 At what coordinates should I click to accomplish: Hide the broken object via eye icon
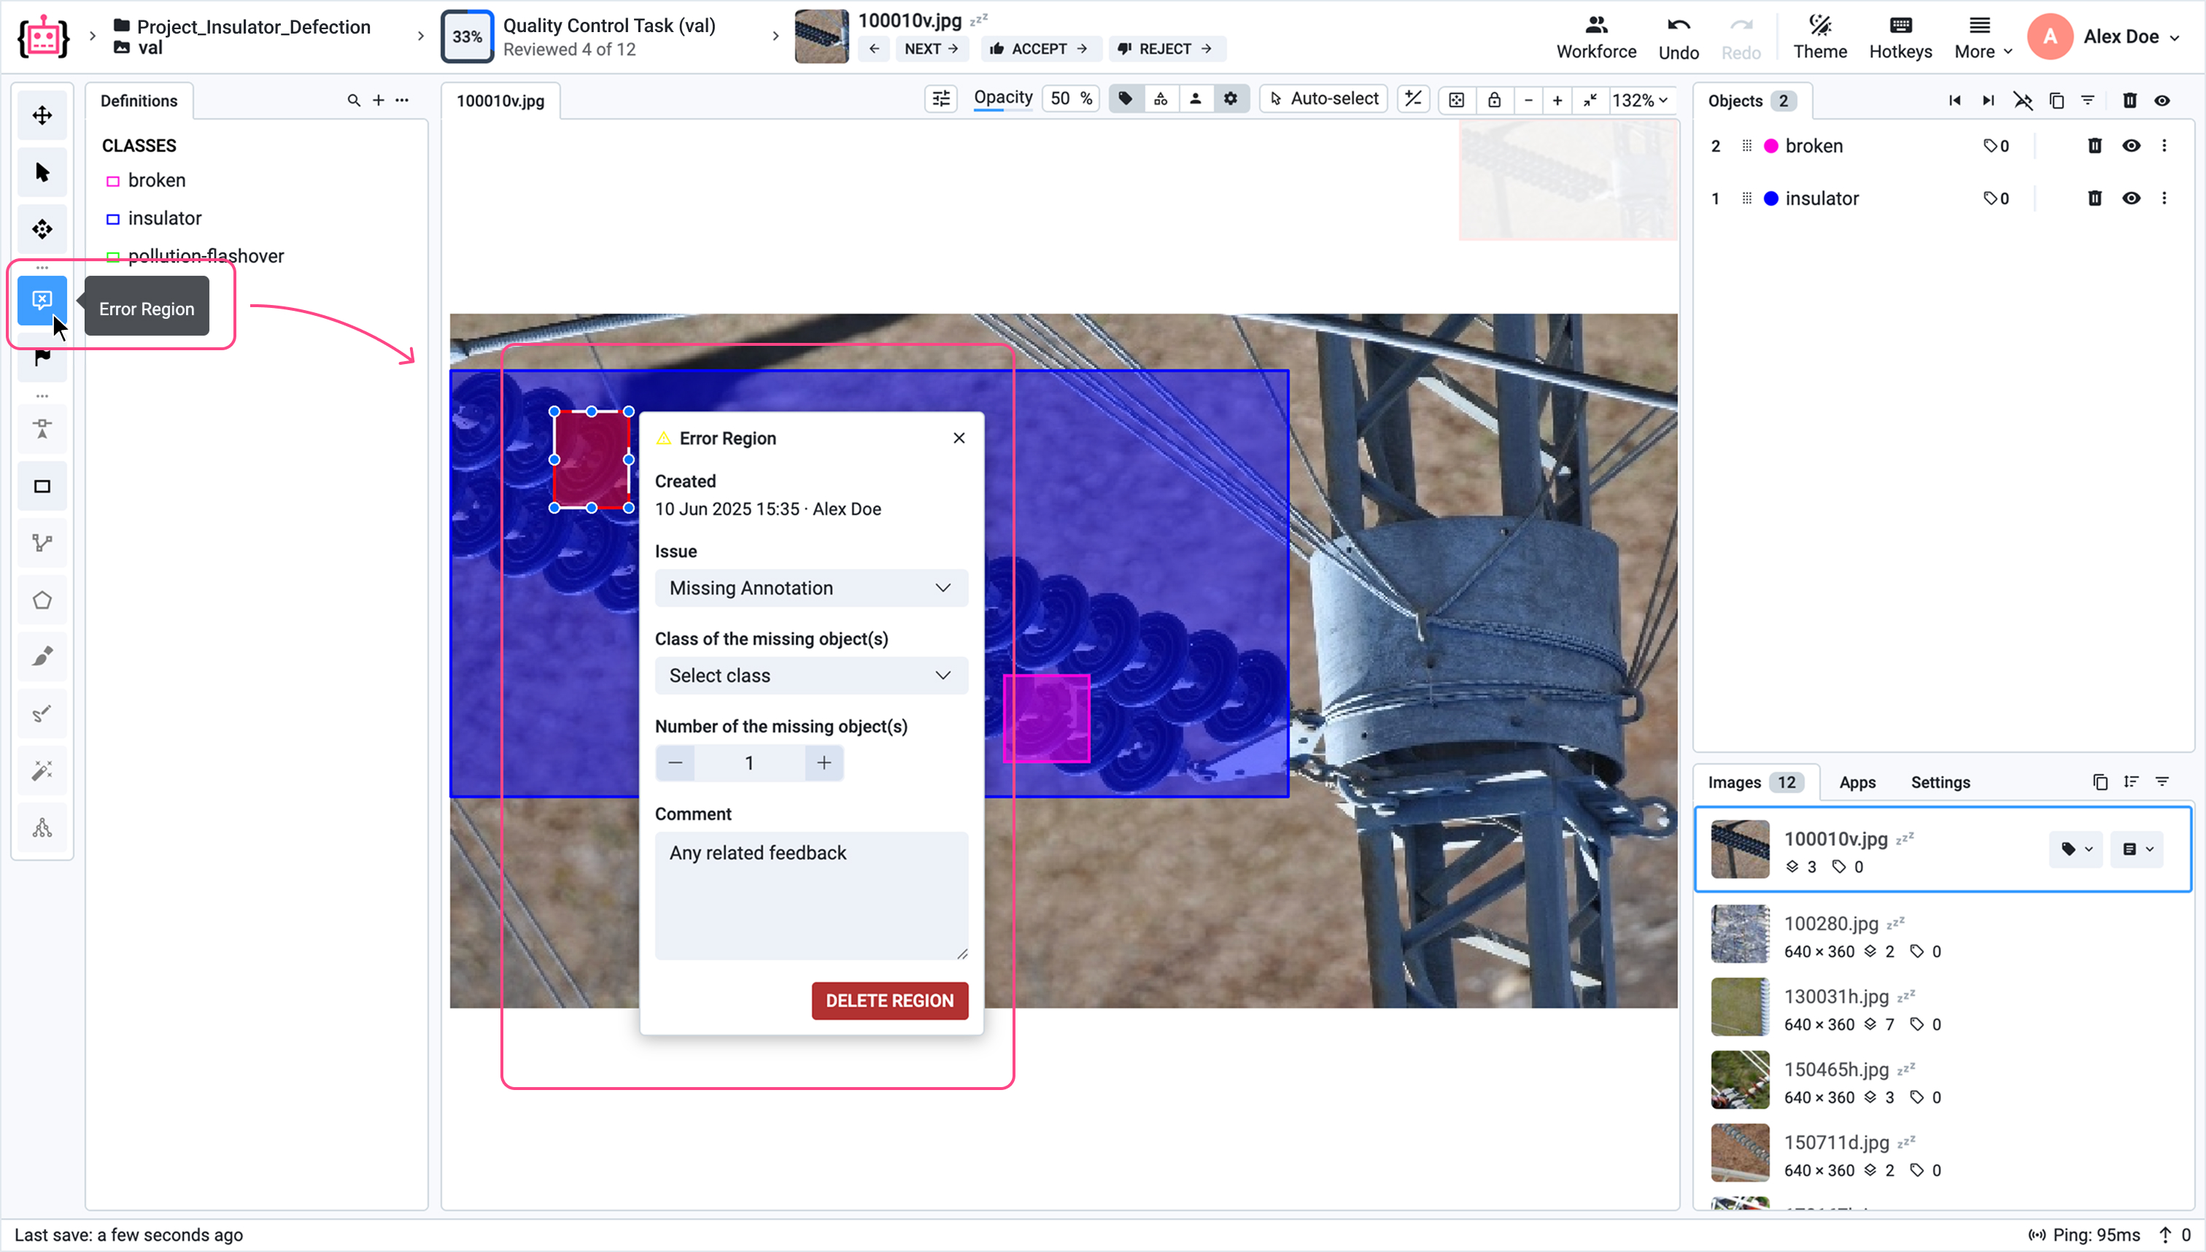(x=2130, y=146)
